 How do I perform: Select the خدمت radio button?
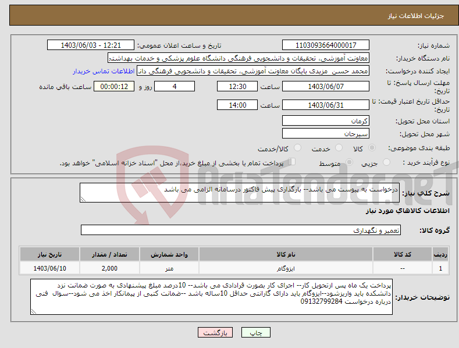(x=339, y=148)
